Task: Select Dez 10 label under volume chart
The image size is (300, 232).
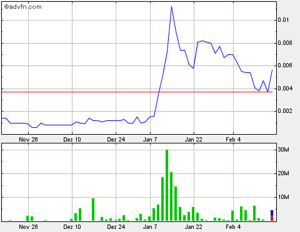Action: (x=72, y=227)
